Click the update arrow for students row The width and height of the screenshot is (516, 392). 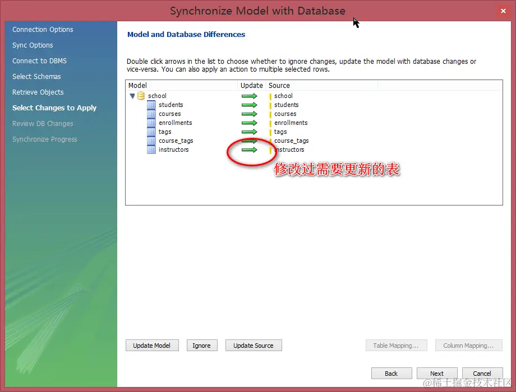click(x=250, y=105)
